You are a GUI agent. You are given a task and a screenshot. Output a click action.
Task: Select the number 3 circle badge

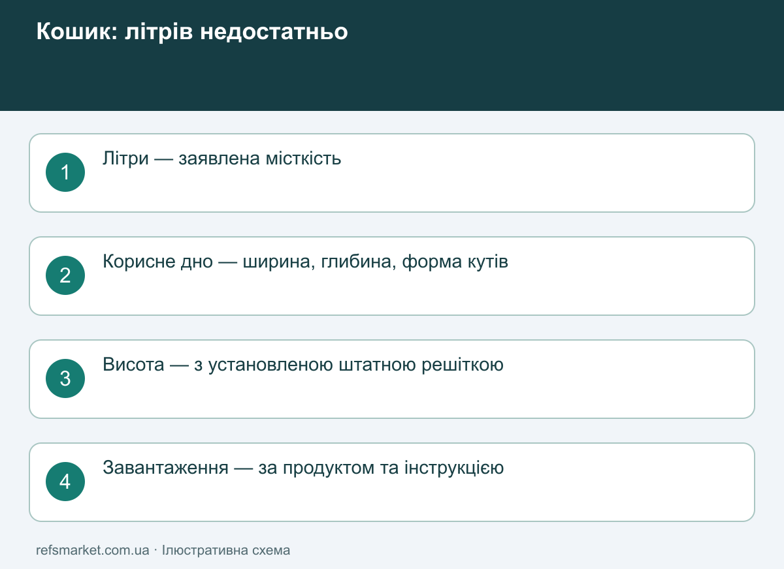click(65, 378)
